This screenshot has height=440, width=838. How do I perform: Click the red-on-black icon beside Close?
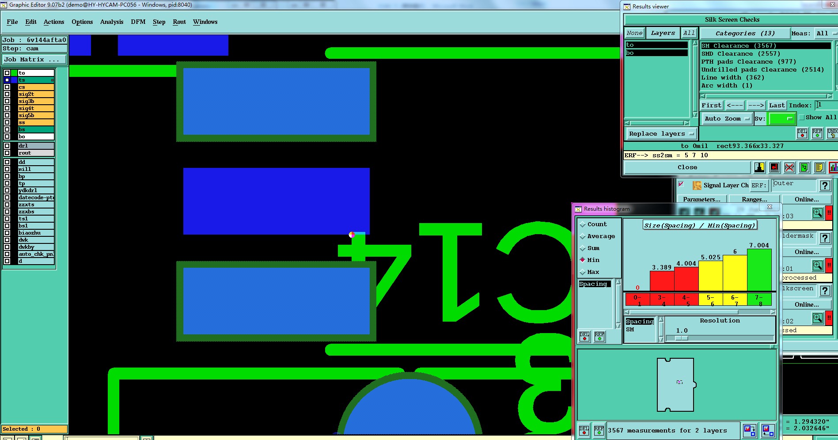point(774,167)
